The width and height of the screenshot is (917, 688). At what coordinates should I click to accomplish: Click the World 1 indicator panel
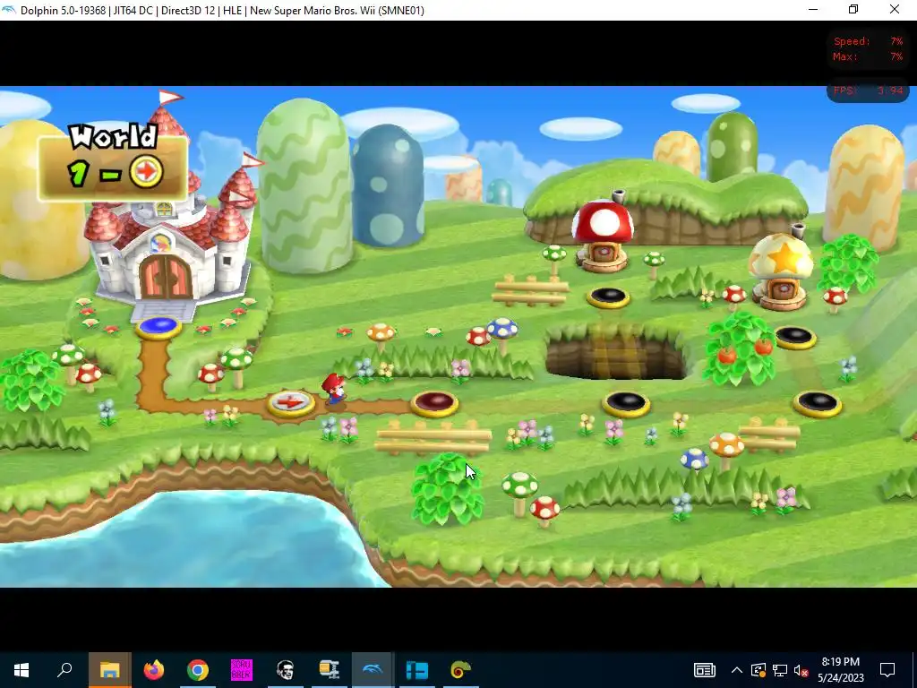tap(113, 161)
